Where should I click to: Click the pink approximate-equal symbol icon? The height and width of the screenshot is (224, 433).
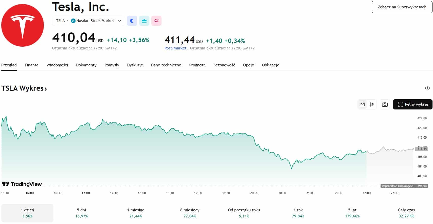pos(156,21)
